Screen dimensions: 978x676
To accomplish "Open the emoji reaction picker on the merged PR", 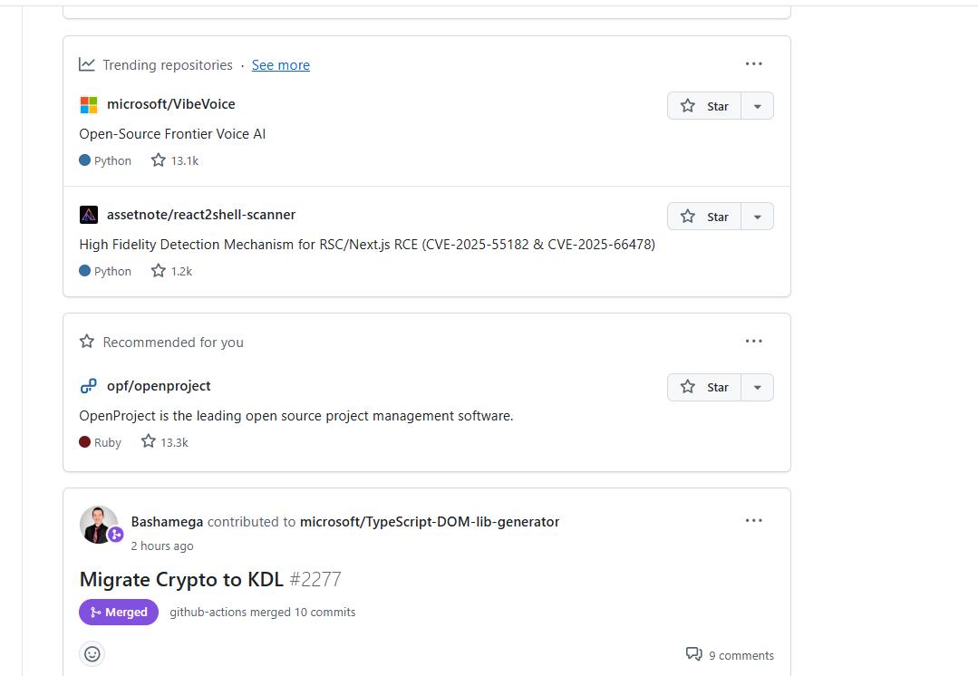I will (92, 653).
